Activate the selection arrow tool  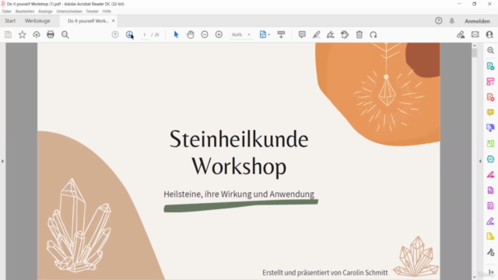pyautogui.click(x=177, y=34)
